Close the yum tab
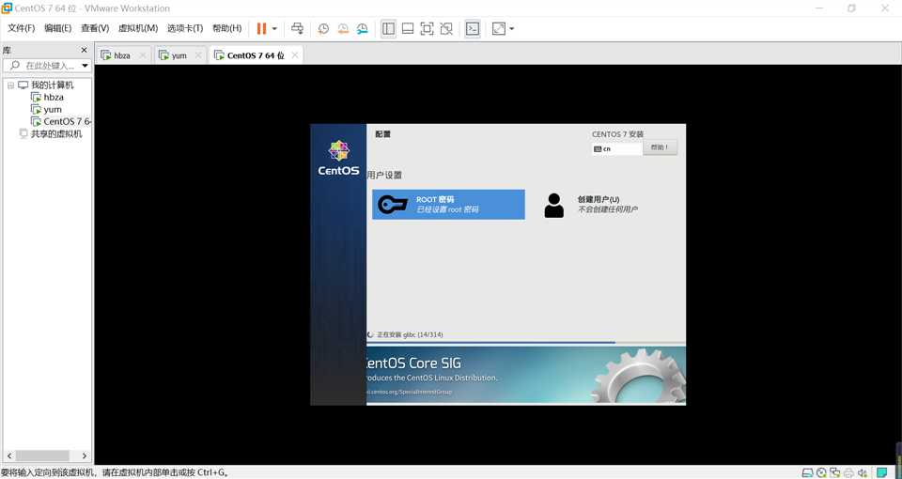Screen dimensions: 902x479 (x=198, y=55)
